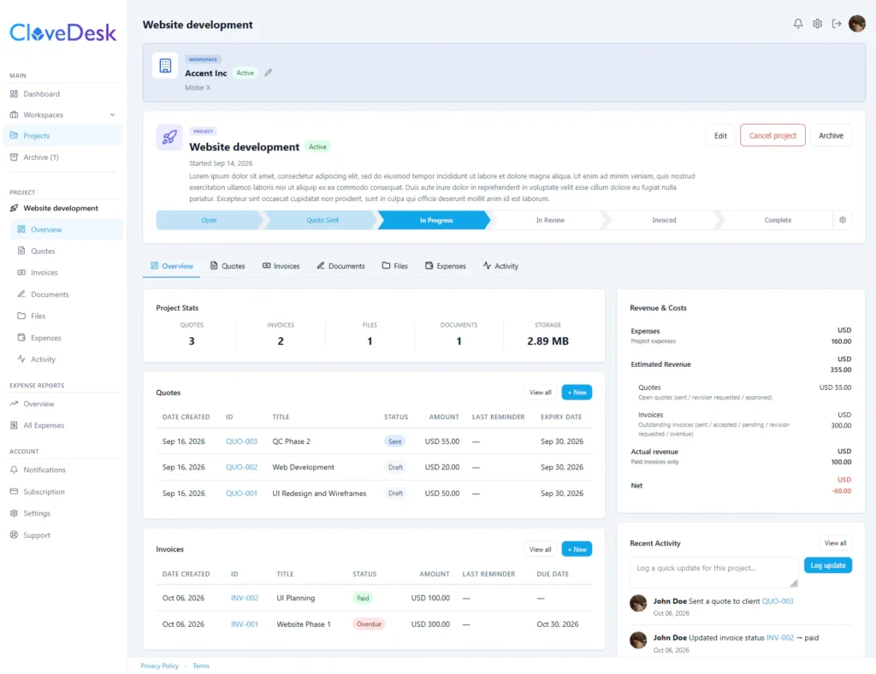
Task: Select the In Progress pipeline stage
Action: point(435,220)
